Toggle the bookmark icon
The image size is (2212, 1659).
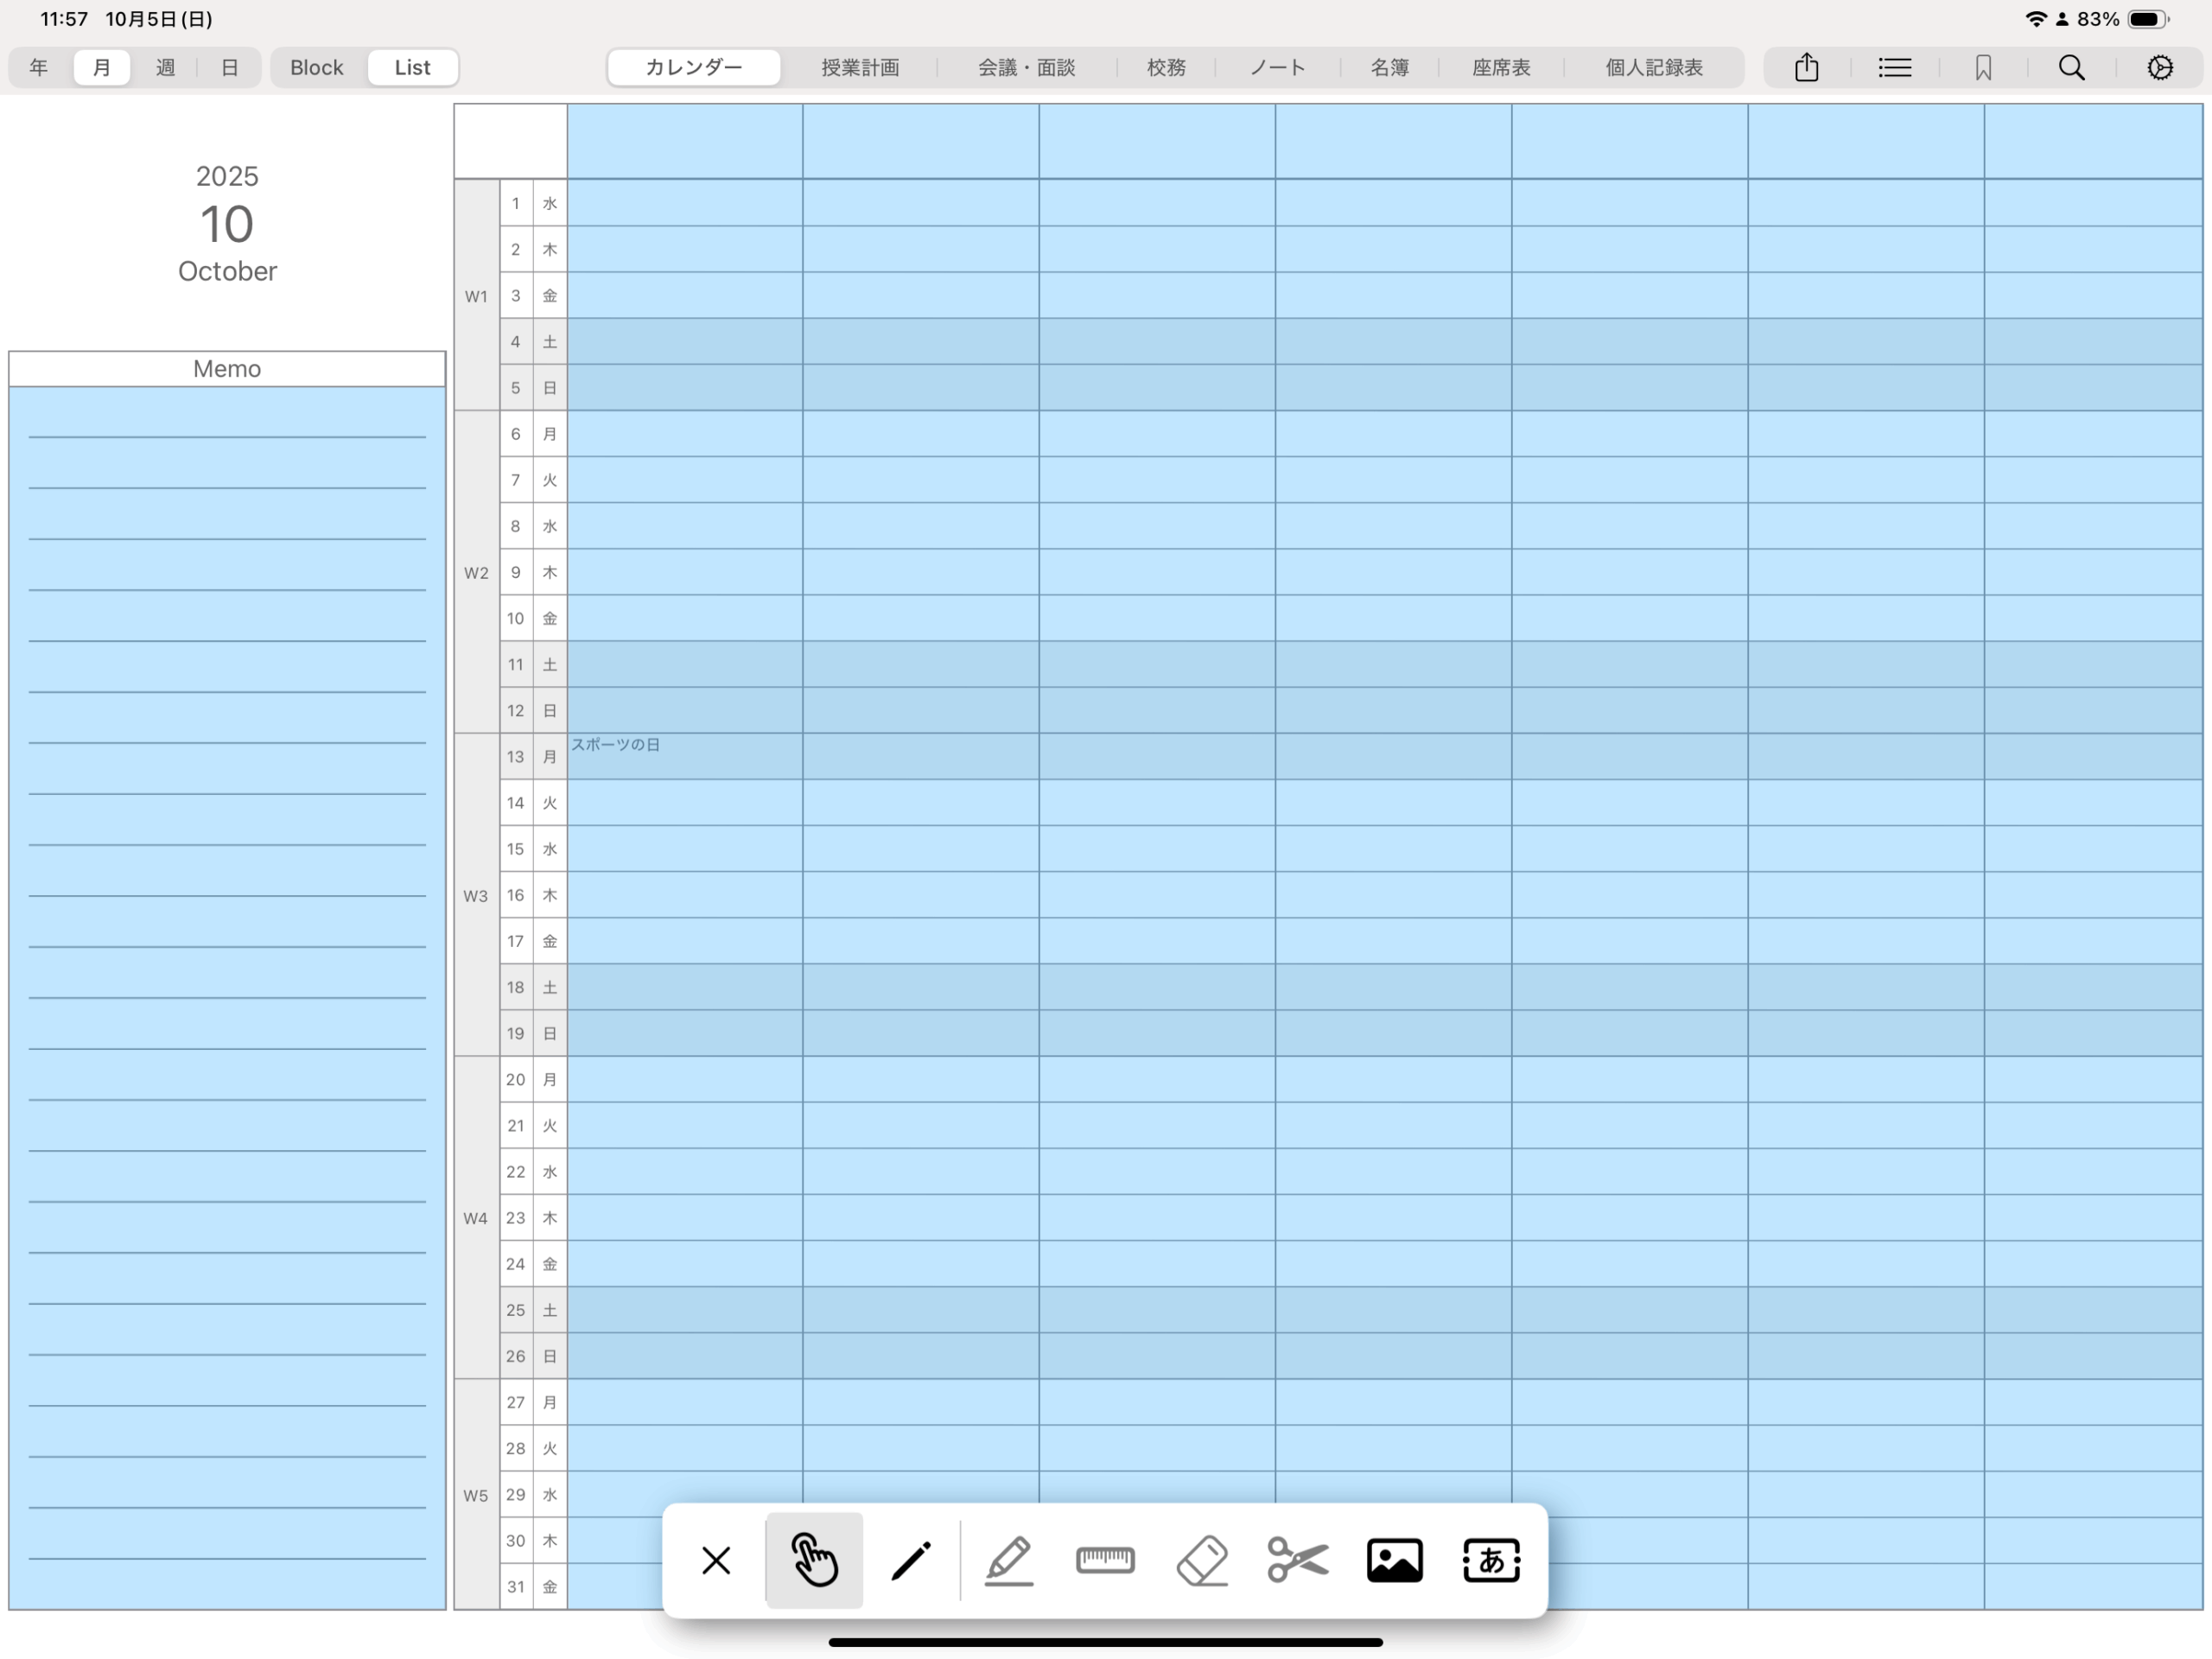coord(1983,68)
